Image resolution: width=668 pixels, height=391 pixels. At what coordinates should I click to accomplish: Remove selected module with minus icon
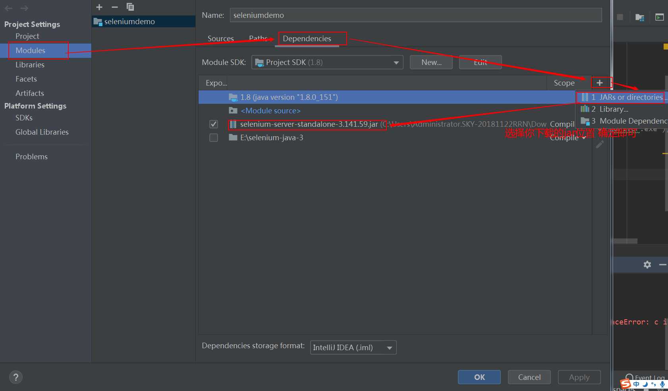tap(115, 7)
